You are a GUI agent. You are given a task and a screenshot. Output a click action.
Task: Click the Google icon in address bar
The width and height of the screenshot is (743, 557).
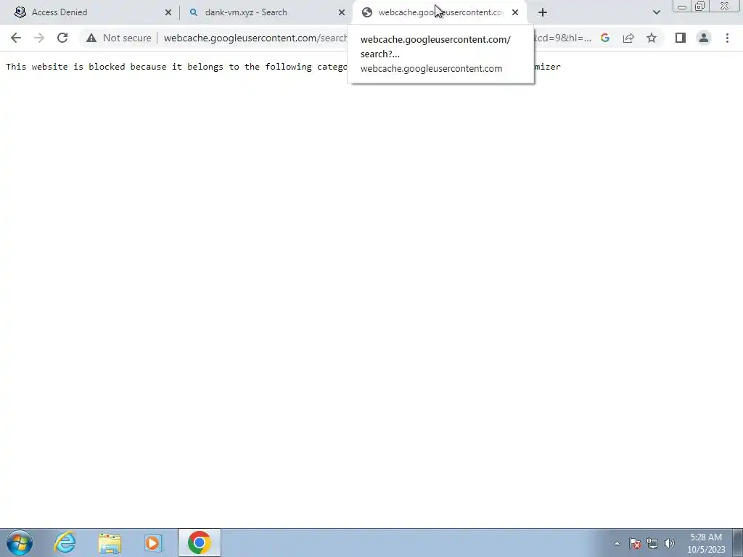click(x=605, y=38)
